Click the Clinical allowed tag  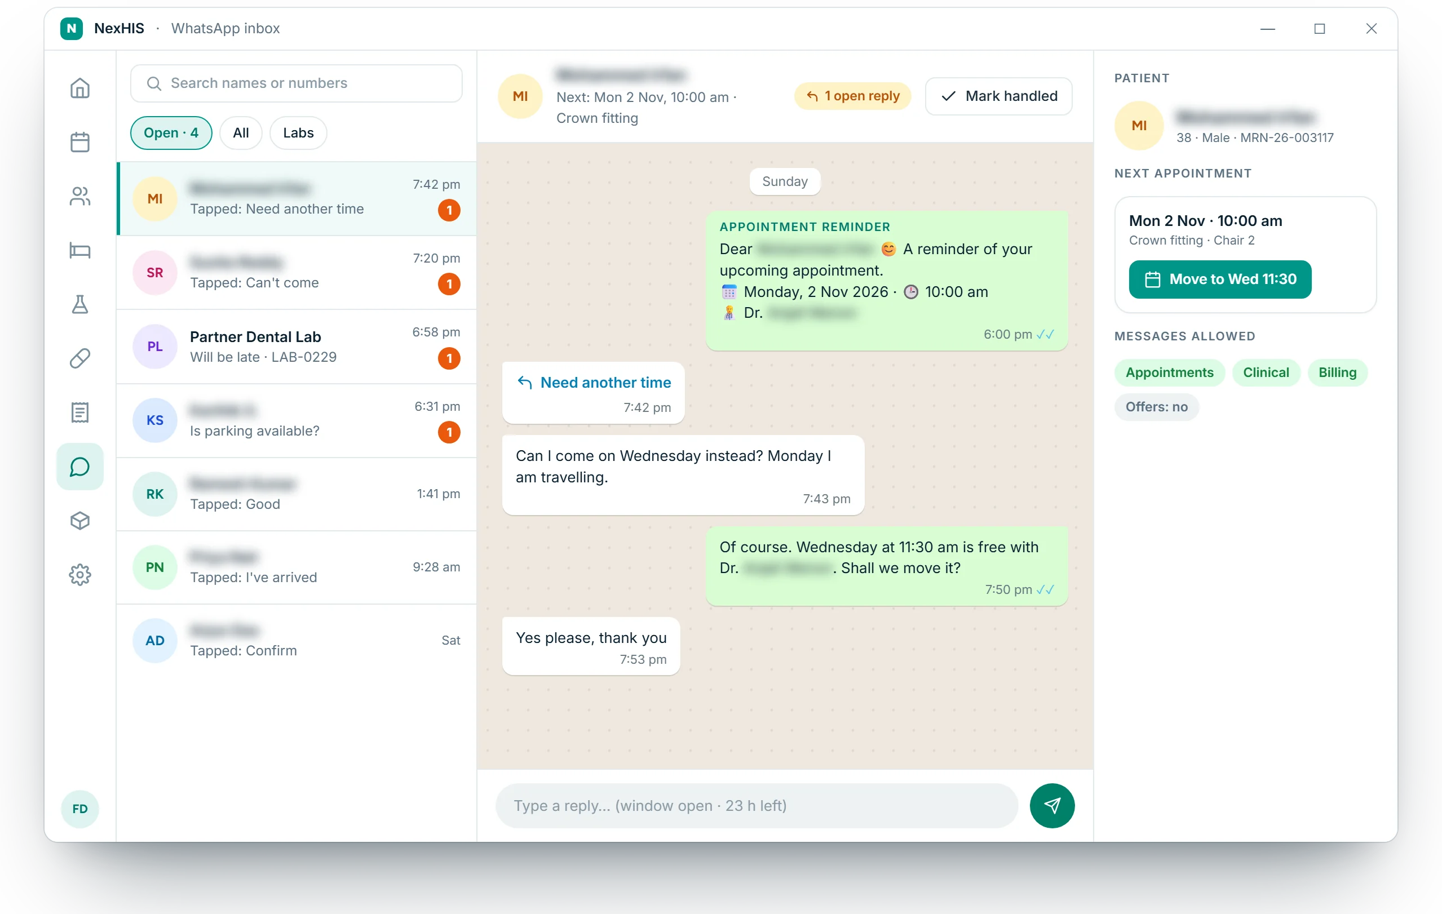tap(1266, 372)
